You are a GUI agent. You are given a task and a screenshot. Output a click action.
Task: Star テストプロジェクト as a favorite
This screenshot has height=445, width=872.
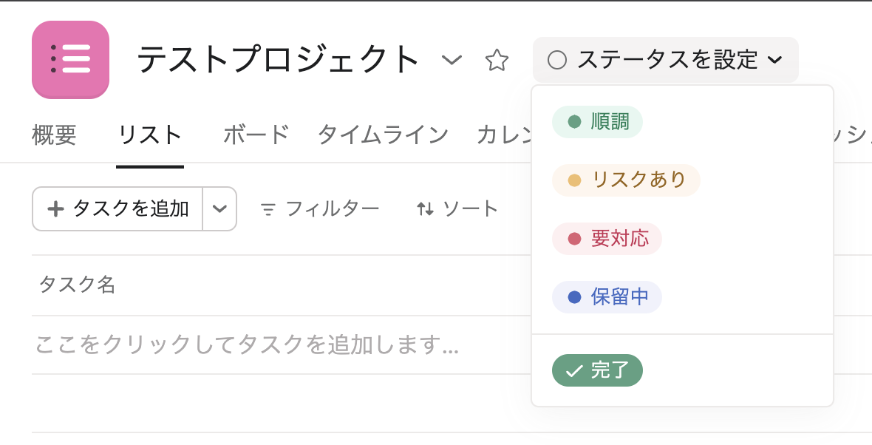(497, 60)
